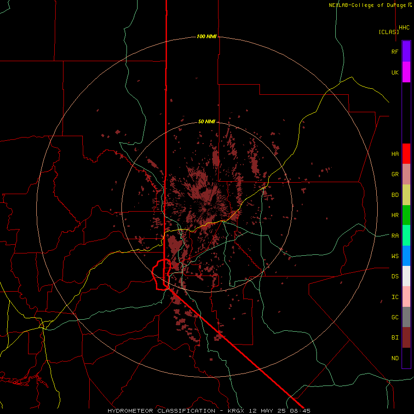Click the RA legend label
This screenshot has height=414, width=414.
tap(395, 236)
